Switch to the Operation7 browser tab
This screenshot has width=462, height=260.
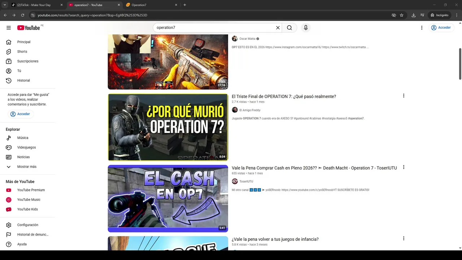pos(152,5)
